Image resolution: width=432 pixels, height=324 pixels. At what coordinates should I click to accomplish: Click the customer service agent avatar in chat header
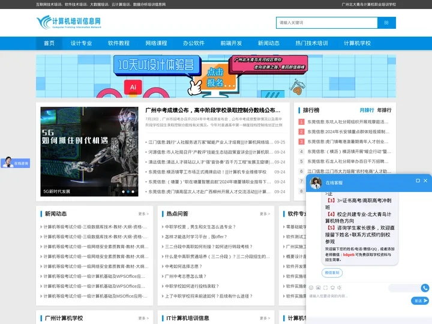(x=316, y=182)
